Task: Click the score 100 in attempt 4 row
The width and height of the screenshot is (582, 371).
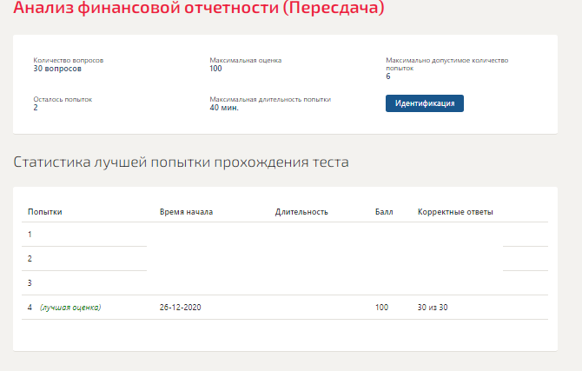Action: tap(382, 308)
